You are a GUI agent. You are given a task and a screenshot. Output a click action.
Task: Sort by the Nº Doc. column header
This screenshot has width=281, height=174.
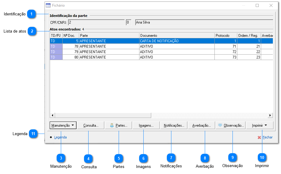(x=70, y=36)
